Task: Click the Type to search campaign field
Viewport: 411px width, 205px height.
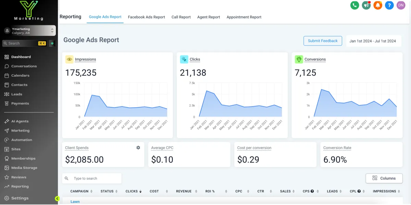Action: click(x=92, y=178)
